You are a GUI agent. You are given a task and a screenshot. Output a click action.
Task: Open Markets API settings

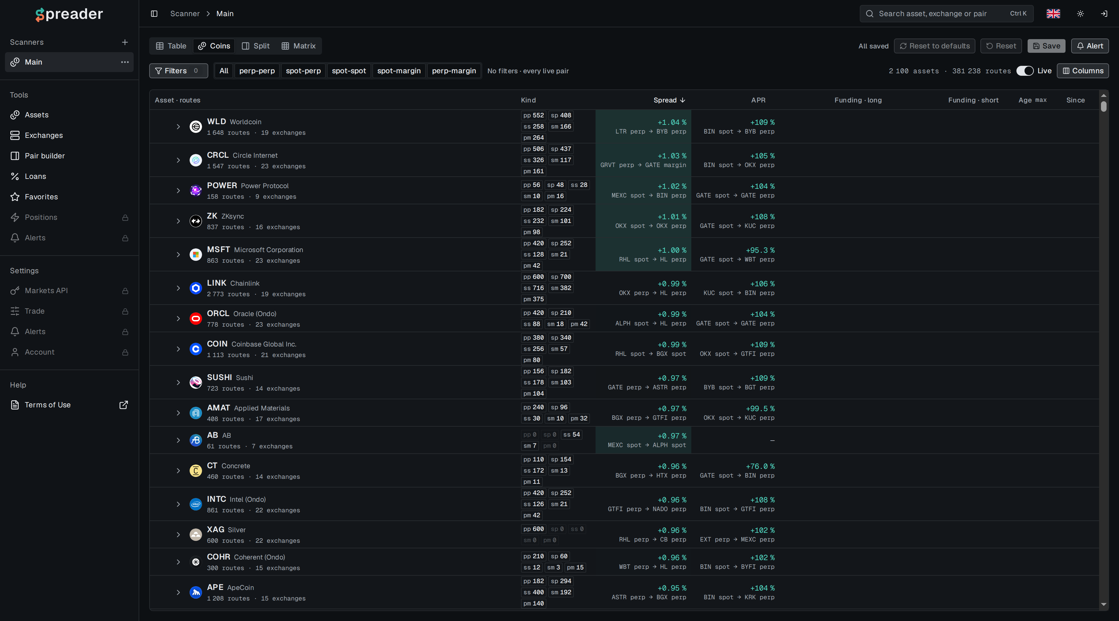(x=70, y=290)
